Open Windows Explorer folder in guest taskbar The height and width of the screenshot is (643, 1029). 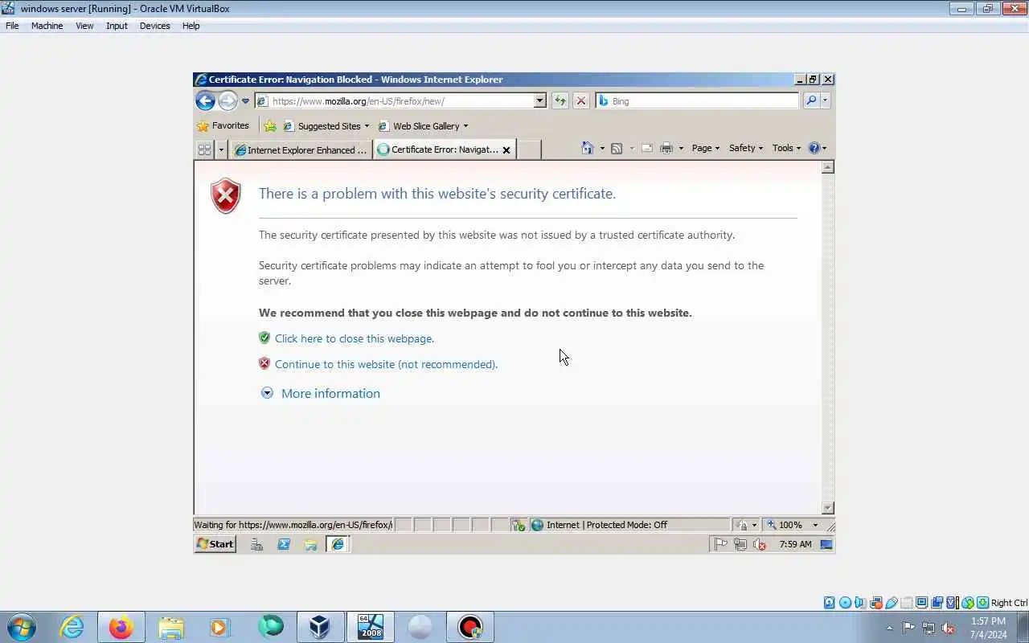[x=310, y=544]
